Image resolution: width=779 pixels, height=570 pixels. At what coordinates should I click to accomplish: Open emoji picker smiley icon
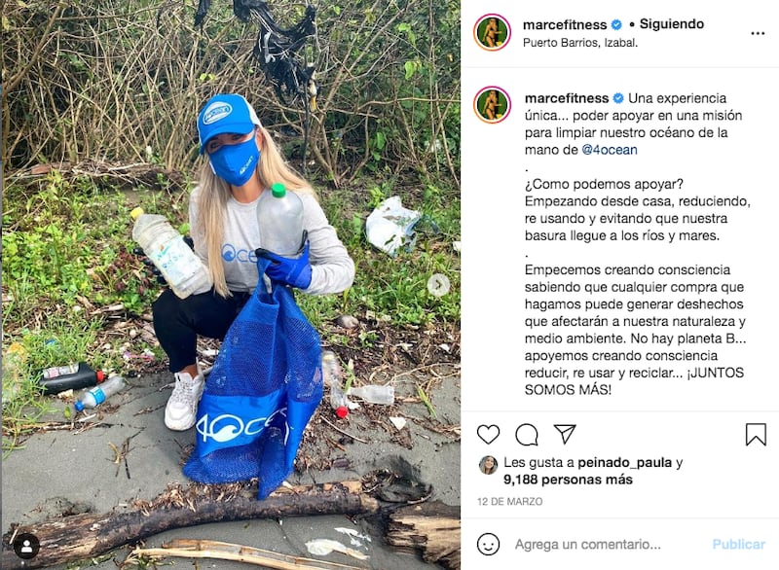(488, 544)
